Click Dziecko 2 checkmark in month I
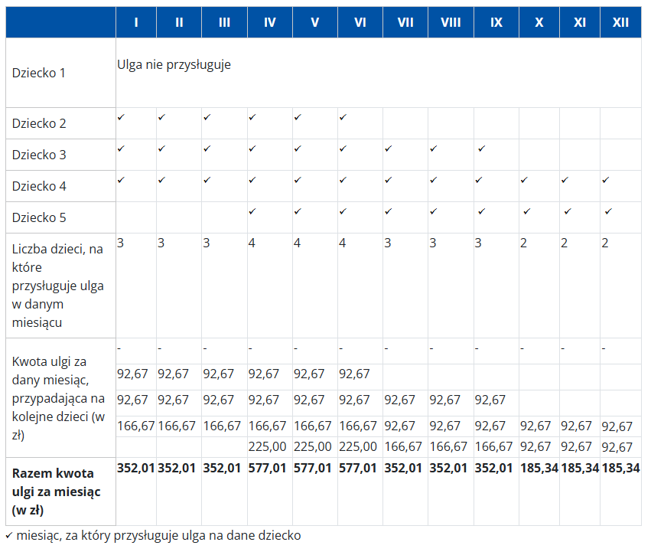 (x=121, y=117)
